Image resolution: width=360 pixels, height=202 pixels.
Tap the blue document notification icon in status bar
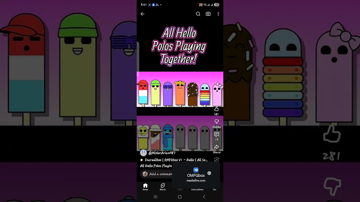pos(153,5)
